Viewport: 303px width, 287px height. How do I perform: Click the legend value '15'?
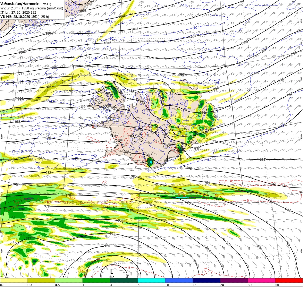click(195, 285)
